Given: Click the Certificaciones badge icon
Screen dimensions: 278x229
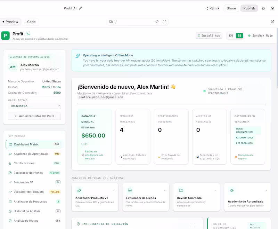Looking at the screenshot, I should [x=10, y=163].
